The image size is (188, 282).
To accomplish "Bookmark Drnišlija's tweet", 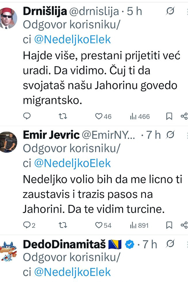I will pos(169,116).
